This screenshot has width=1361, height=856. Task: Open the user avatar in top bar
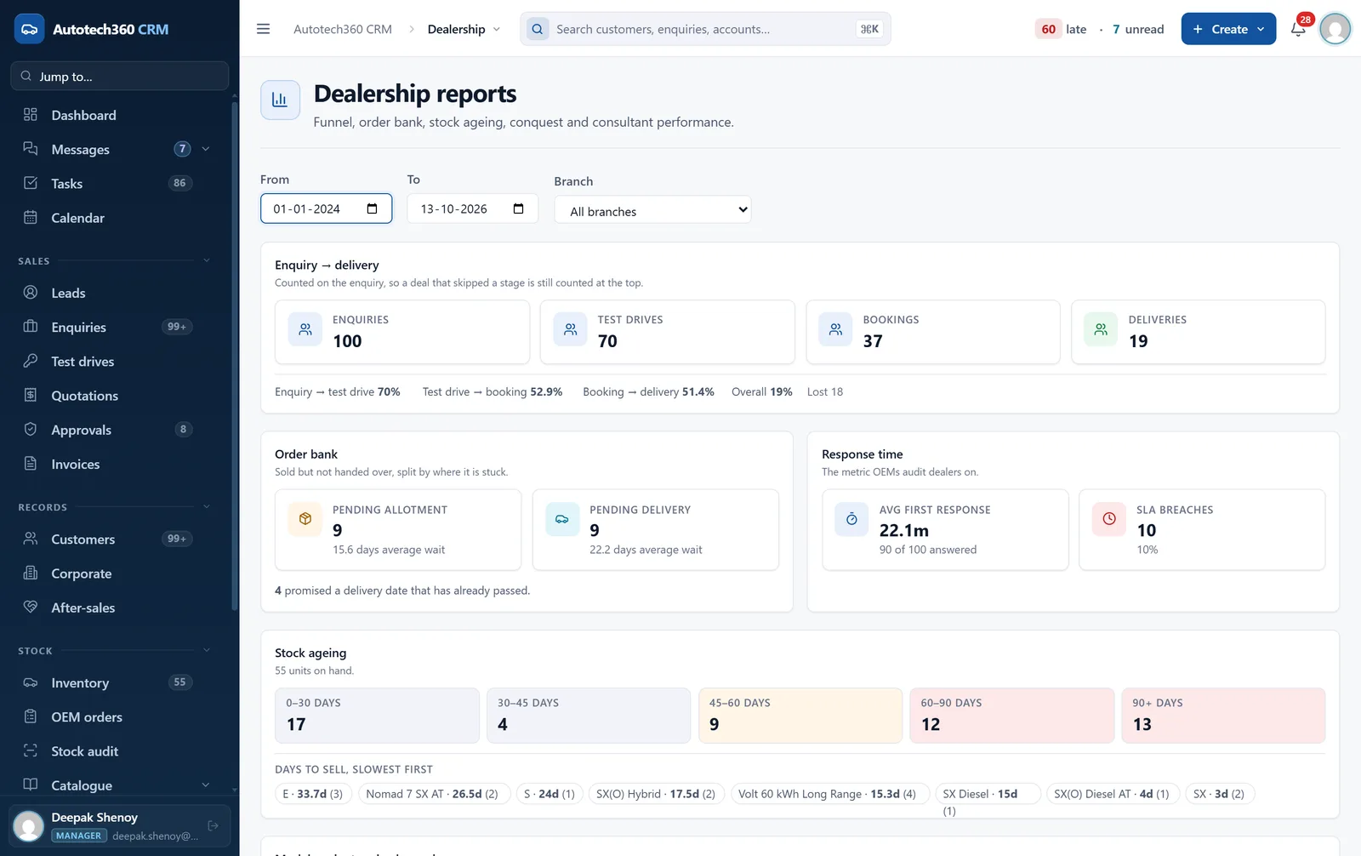(x=1335, y=29)
